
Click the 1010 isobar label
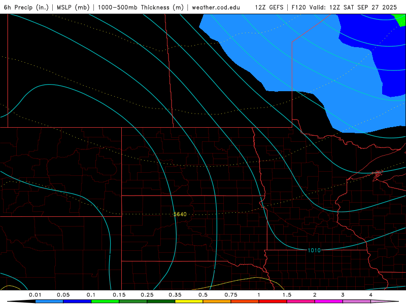click(x=314, y=250)
